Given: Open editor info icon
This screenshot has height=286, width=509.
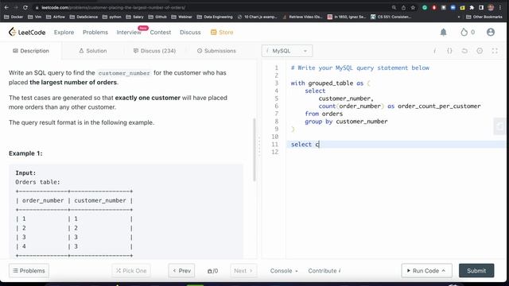Looking at the screenshot, I should click(434, 51).
